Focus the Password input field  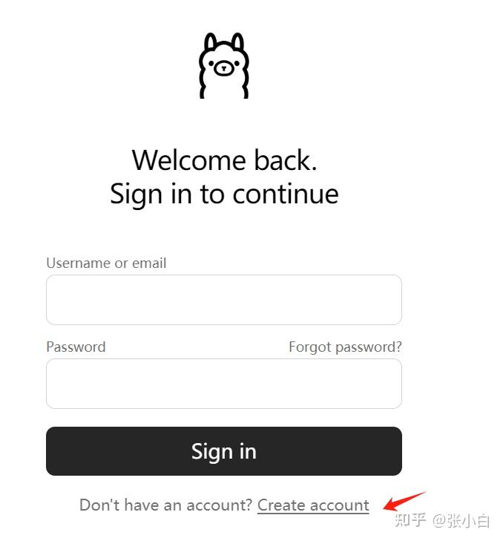point(224,384)
